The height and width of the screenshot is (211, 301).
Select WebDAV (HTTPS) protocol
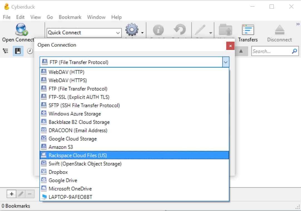134,80
